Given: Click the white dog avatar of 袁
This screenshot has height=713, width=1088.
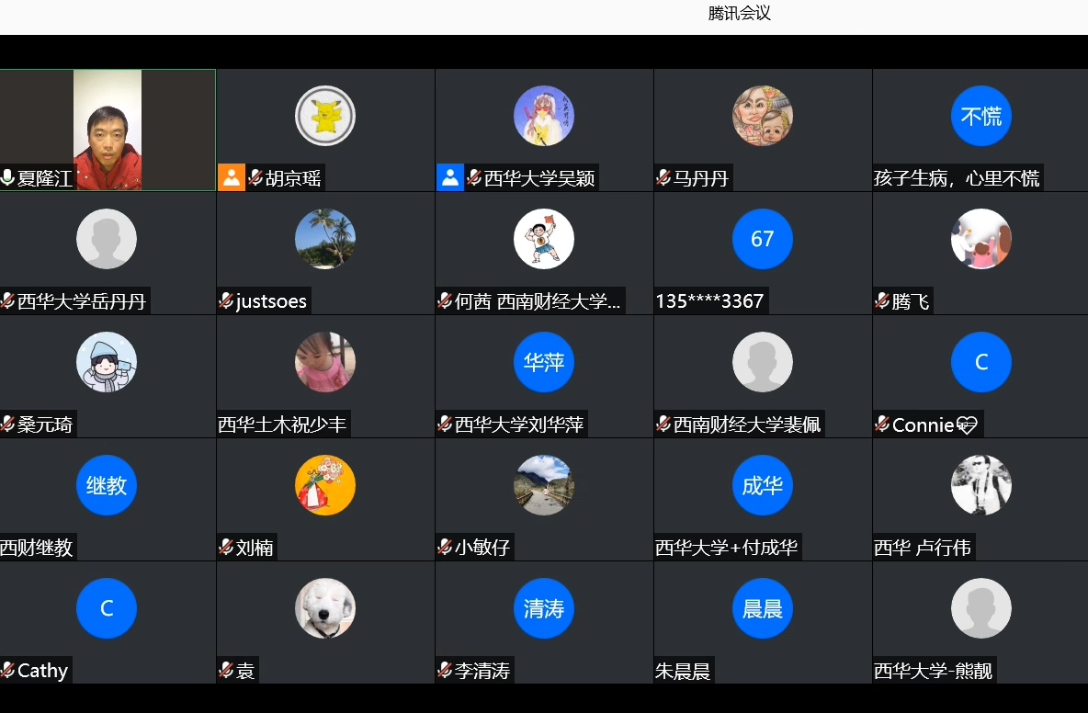Looking at the screenshot, I should coord(325,608).
